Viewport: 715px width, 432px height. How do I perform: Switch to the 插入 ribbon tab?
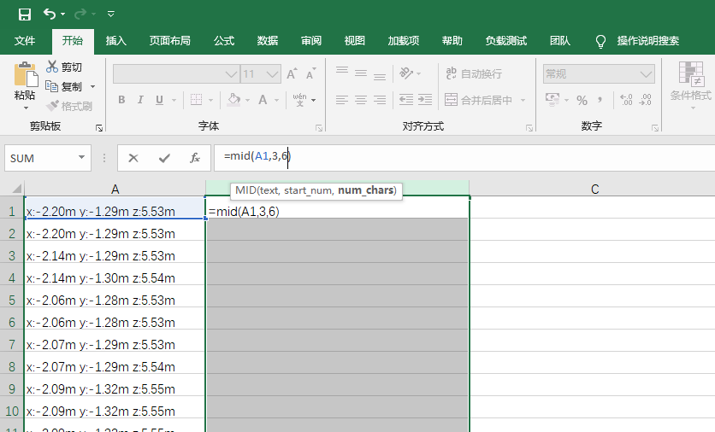(x=115, y=41)
